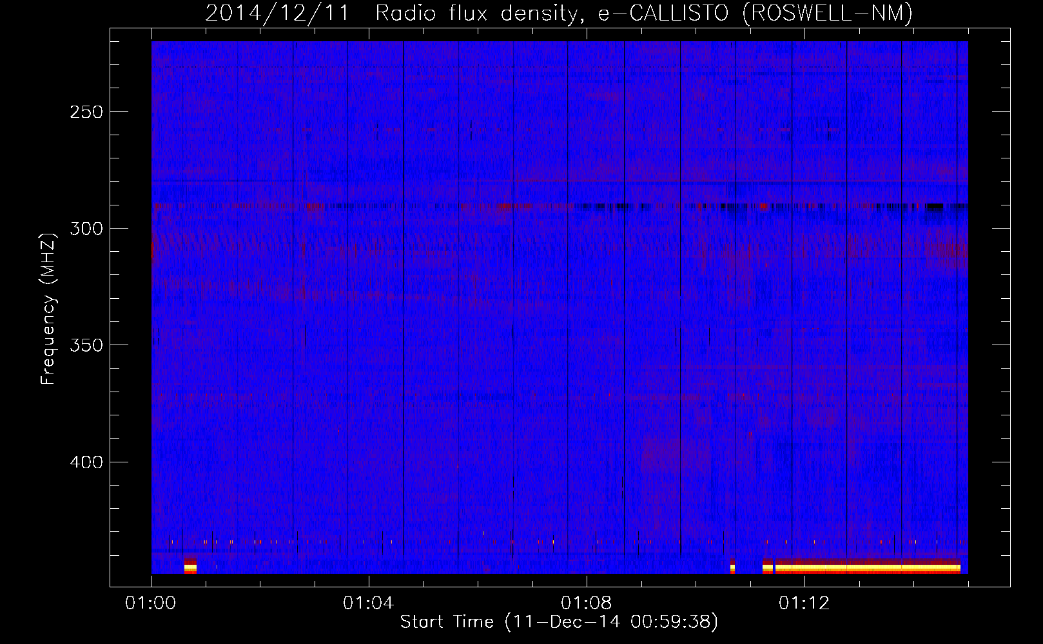Click the '01:12' time tick label
Screen dimensions: 1043x644
click(804, 603)
